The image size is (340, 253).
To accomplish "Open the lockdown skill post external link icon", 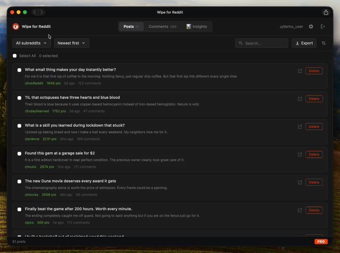I will [300, 127].
